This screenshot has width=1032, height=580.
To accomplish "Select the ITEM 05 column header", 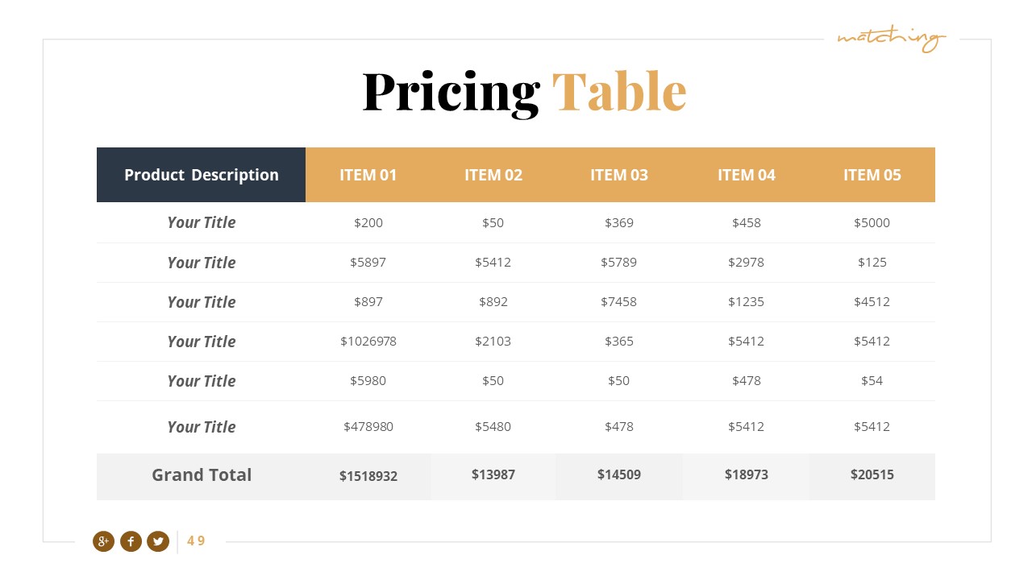I will [x=872, y=175].
